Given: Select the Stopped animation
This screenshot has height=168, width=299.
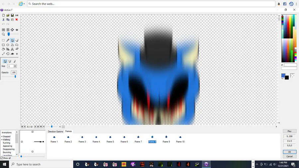Looking at the screenshot, I should pos(7,136).
